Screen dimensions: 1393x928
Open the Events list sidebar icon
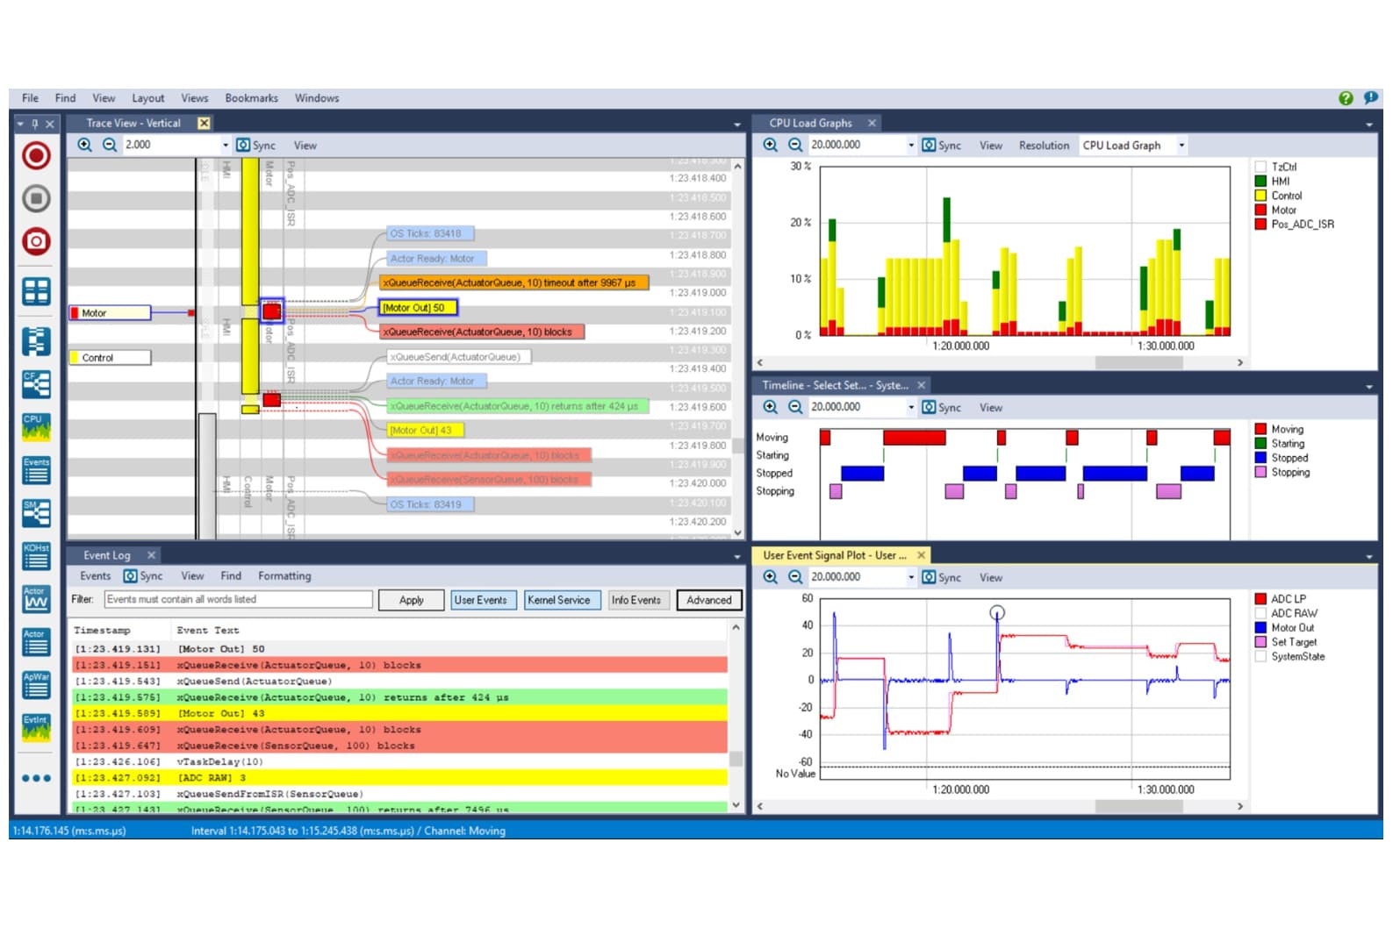36,470
